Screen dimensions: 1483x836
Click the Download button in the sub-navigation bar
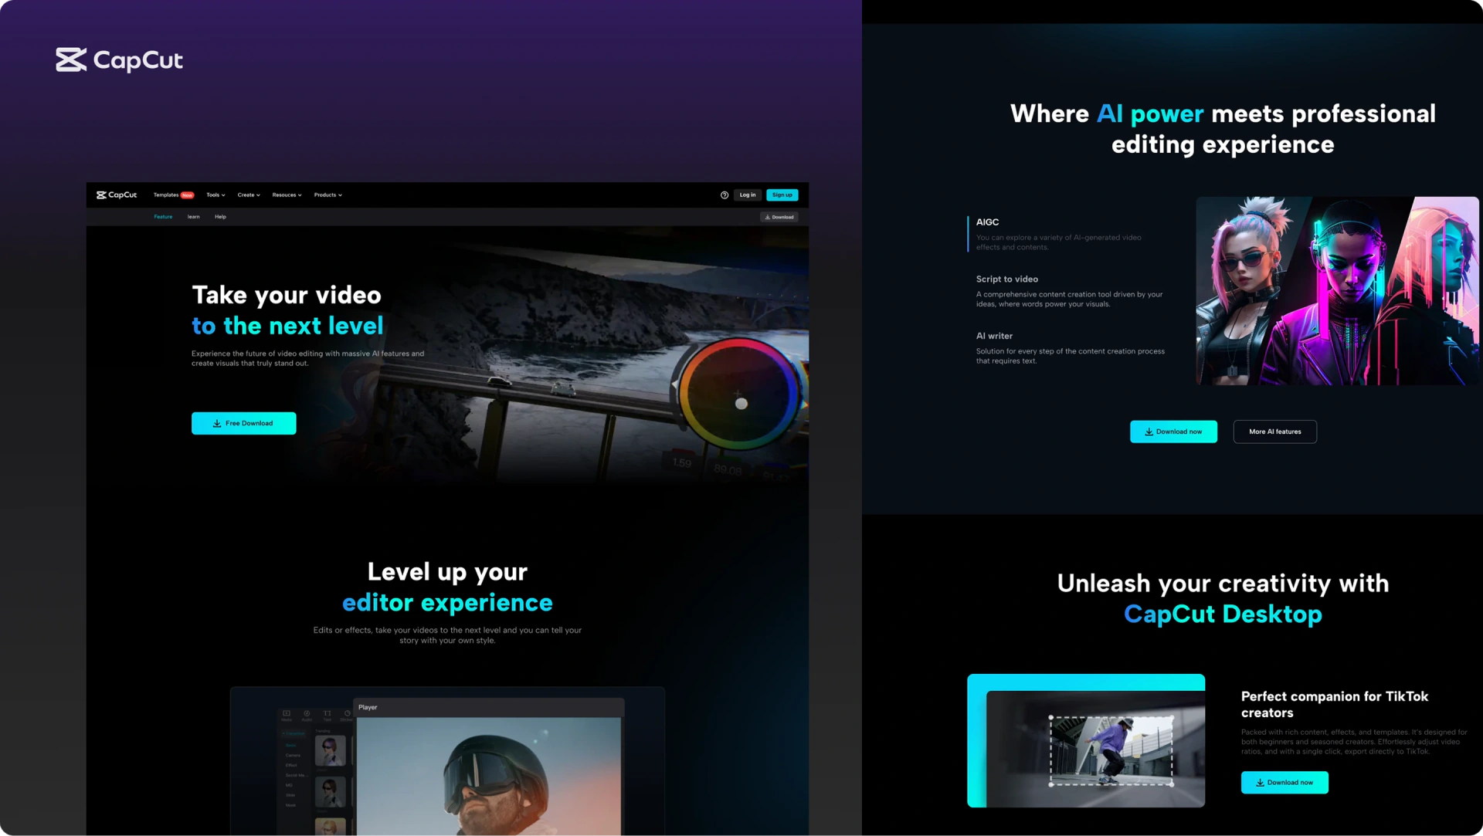click(x=779, y=217)
